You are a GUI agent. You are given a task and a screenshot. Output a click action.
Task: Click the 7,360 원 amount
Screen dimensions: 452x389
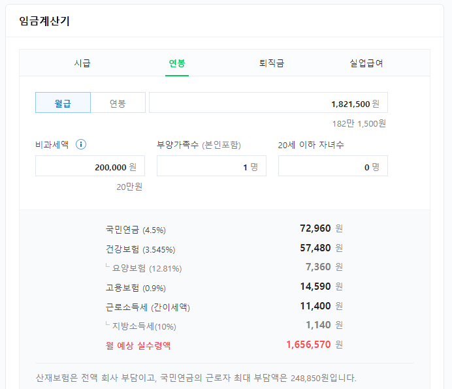pos(324,267)
